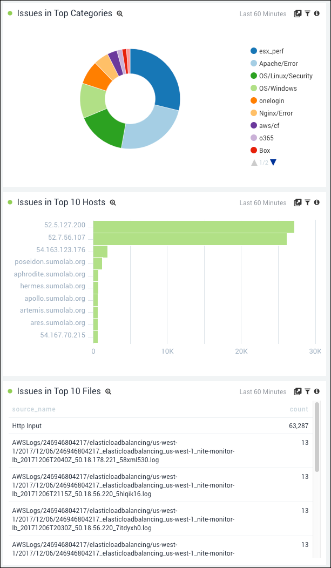The width and height of the screenshot is (331, 568).
Task: Click magnifier icon beside Issues in Top 10 Hosts
Action: click(x=113, y=202)
